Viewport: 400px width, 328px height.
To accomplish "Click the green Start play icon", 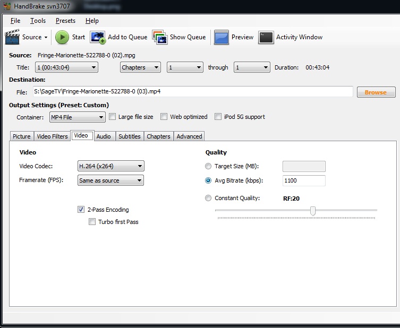I will (62, 37).
